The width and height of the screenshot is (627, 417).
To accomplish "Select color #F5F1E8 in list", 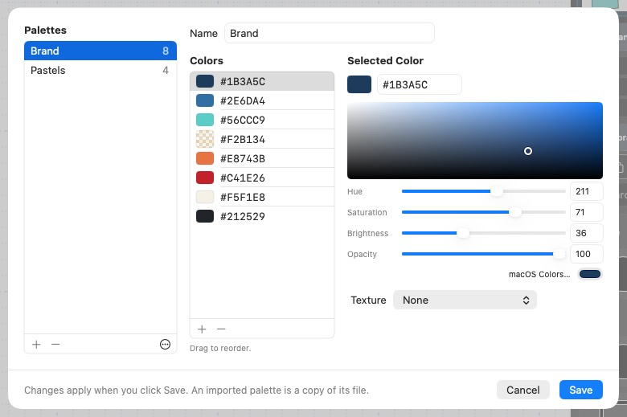I will pos(262,197).
